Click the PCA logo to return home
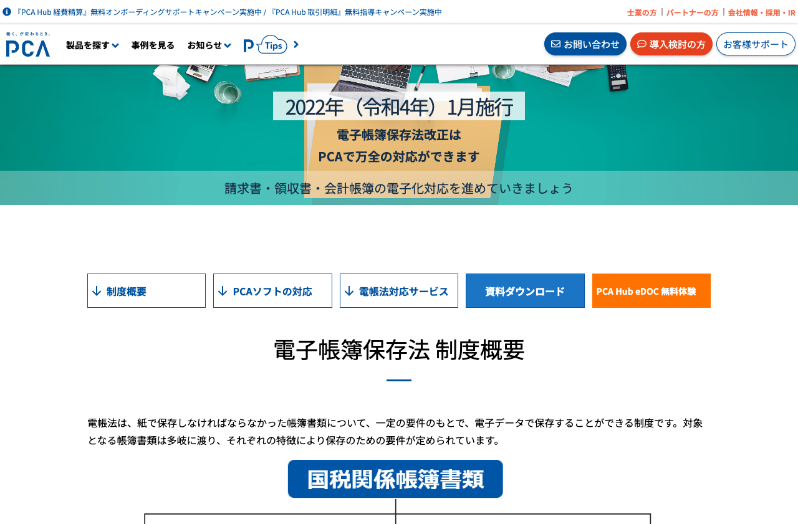 tap(27, 44)
